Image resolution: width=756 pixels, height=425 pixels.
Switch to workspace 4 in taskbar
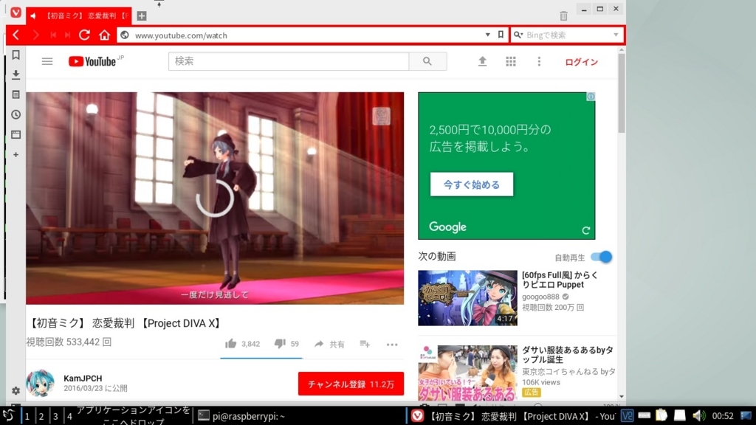(69, 416)
